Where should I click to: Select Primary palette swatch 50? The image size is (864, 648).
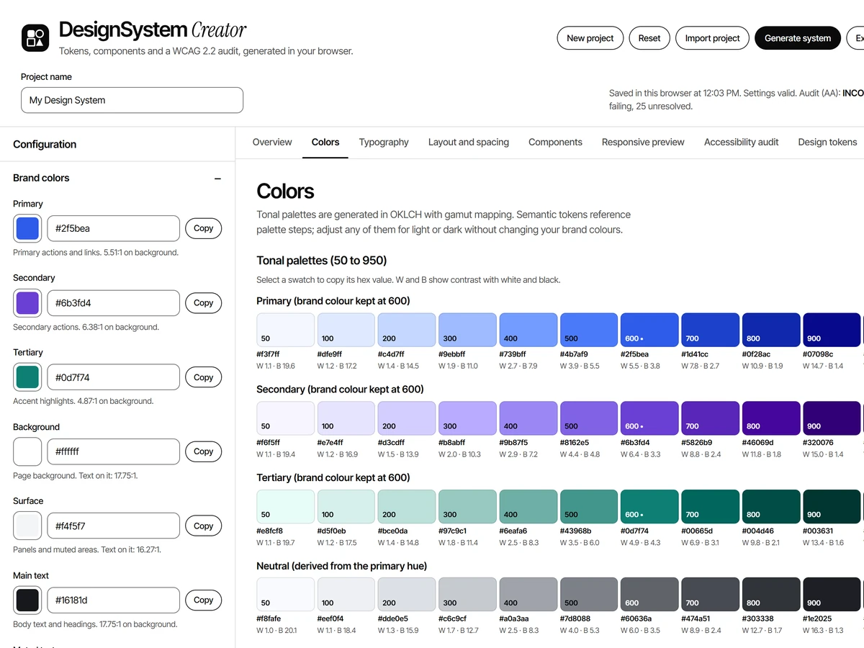click(x=286, y=330)
